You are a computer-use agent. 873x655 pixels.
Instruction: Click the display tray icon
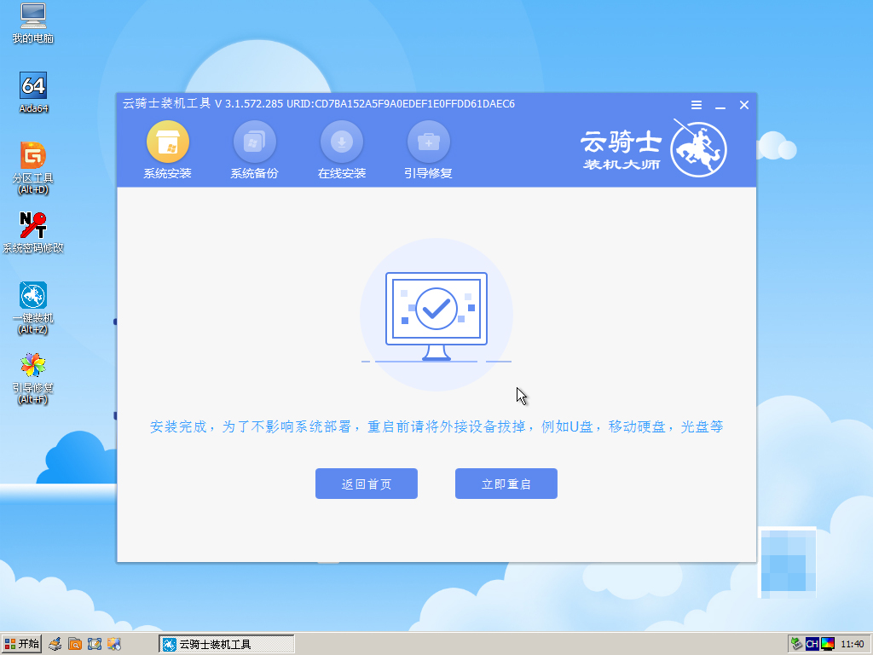827,645
